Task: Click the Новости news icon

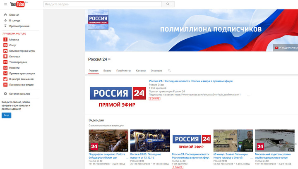Action: click(5, 68)
